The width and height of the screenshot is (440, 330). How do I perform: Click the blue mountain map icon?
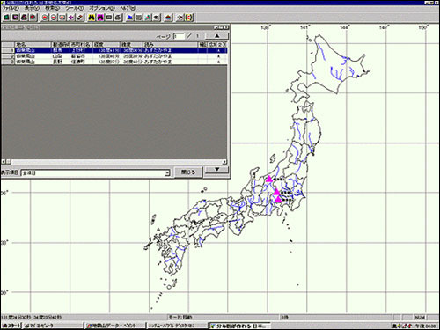[x=129, y=18]
